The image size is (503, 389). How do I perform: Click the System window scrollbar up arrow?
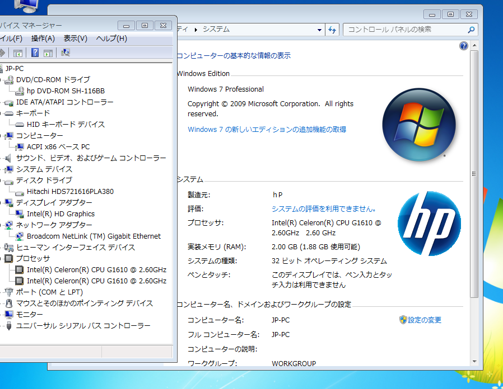474,46
